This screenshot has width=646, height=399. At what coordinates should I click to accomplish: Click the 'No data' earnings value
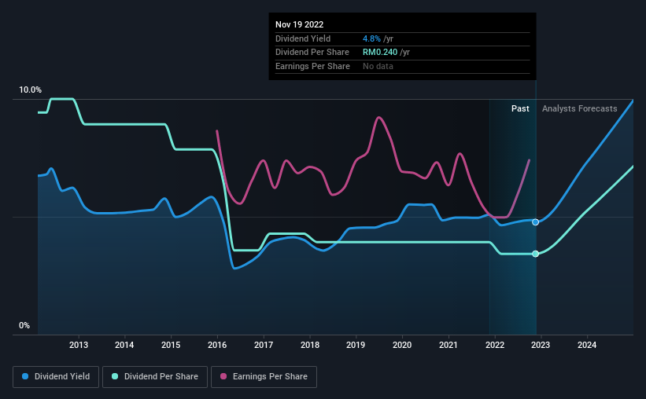tap(378, 66)
